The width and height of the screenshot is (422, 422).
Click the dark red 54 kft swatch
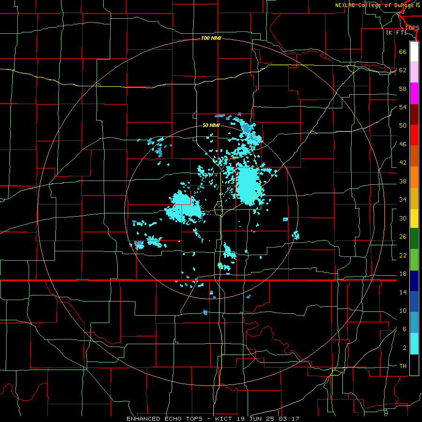tap(414, 114)
